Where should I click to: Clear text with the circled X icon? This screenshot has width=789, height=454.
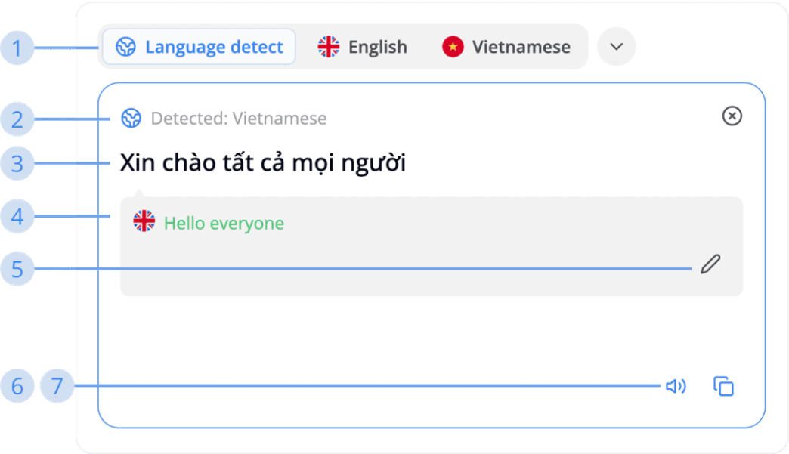(x=732, y=116)
